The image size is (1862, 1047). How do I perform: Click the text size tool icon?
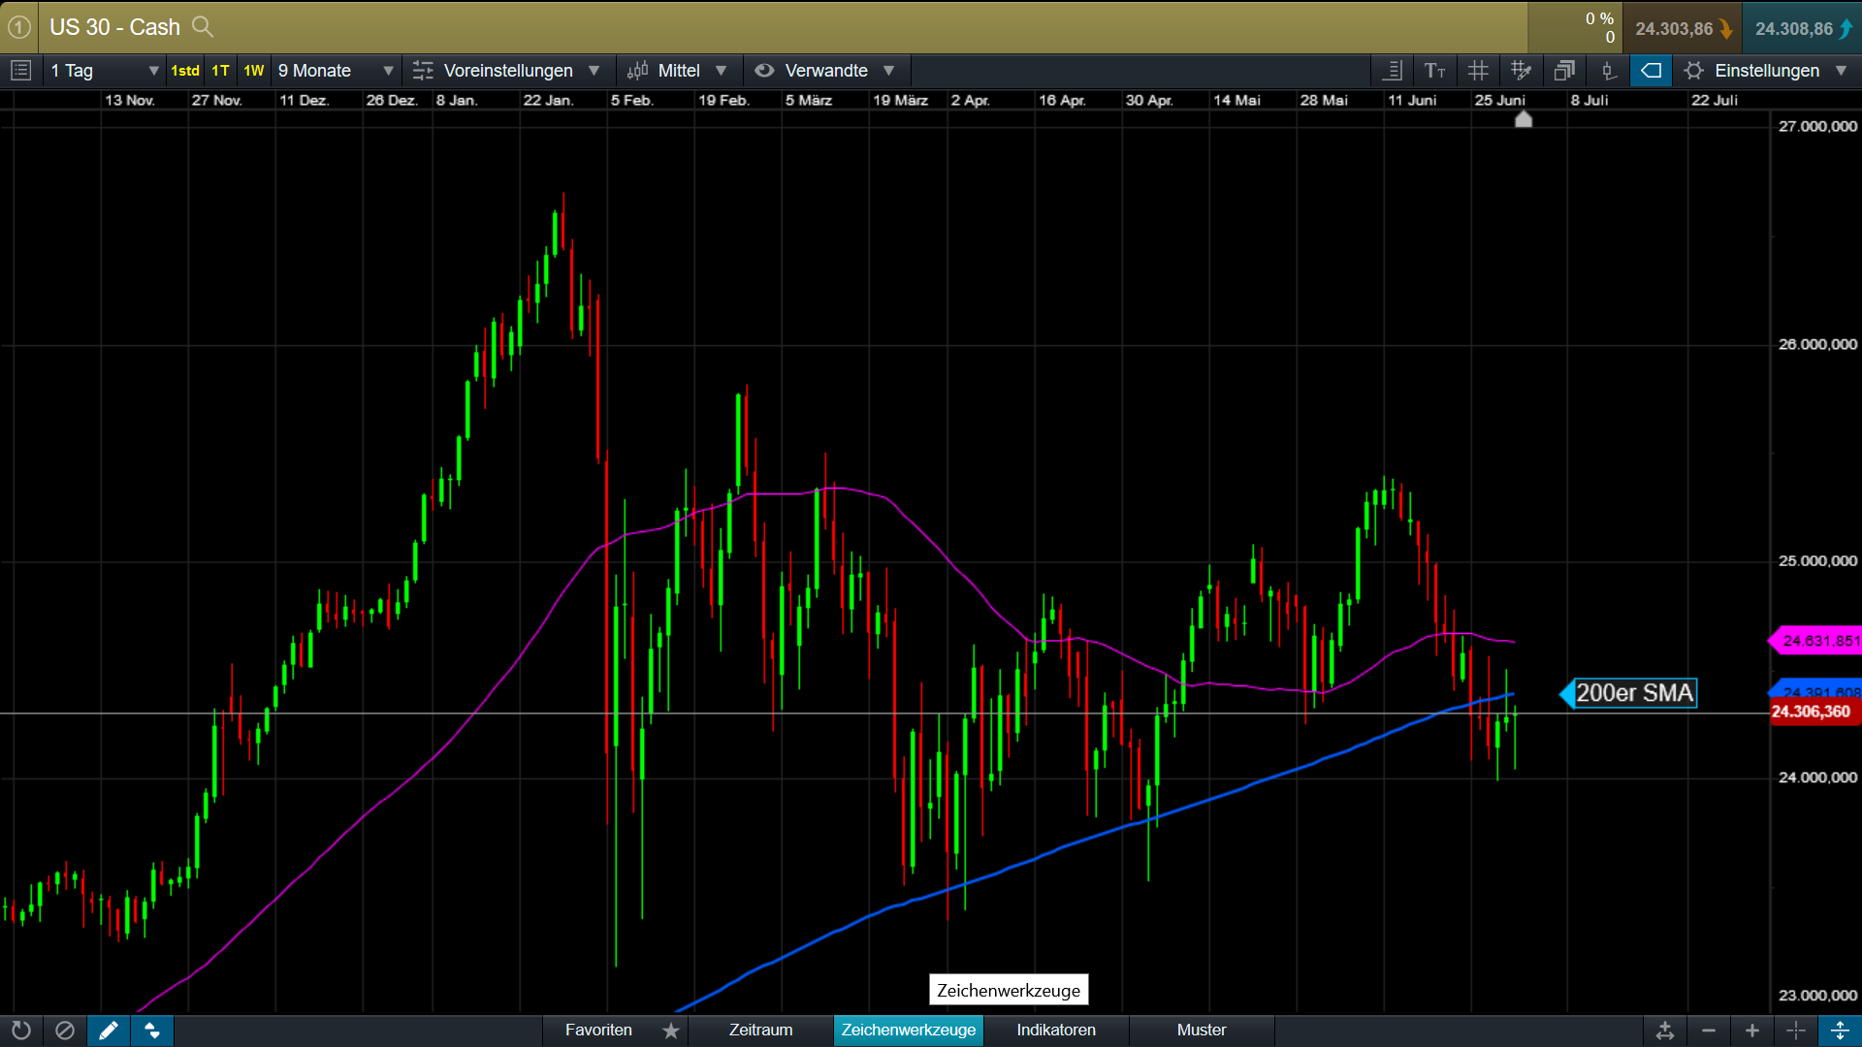click(1434, 71)
